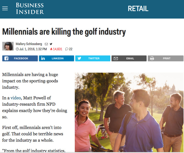Share the article on LinkedIn

pyautogui.click(x=56, y=58)
